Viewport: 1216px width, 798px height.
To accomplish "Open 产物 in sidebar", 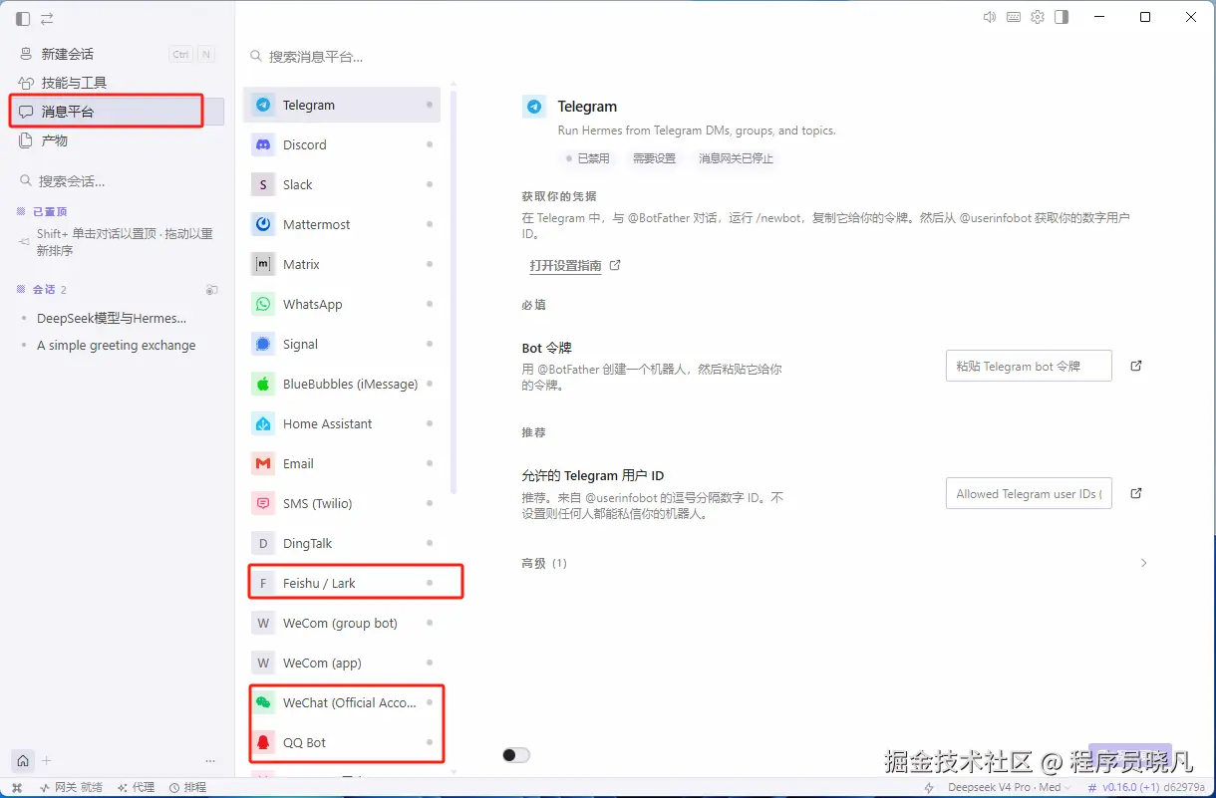I will [x=117, y=140].
